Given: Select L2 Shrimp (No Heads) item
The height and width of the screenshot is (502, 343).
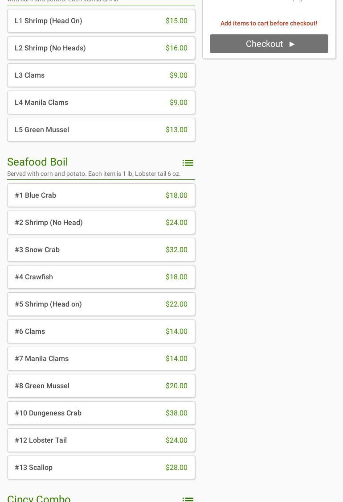Looking at the screenshot, I should (x=101, y=48).
